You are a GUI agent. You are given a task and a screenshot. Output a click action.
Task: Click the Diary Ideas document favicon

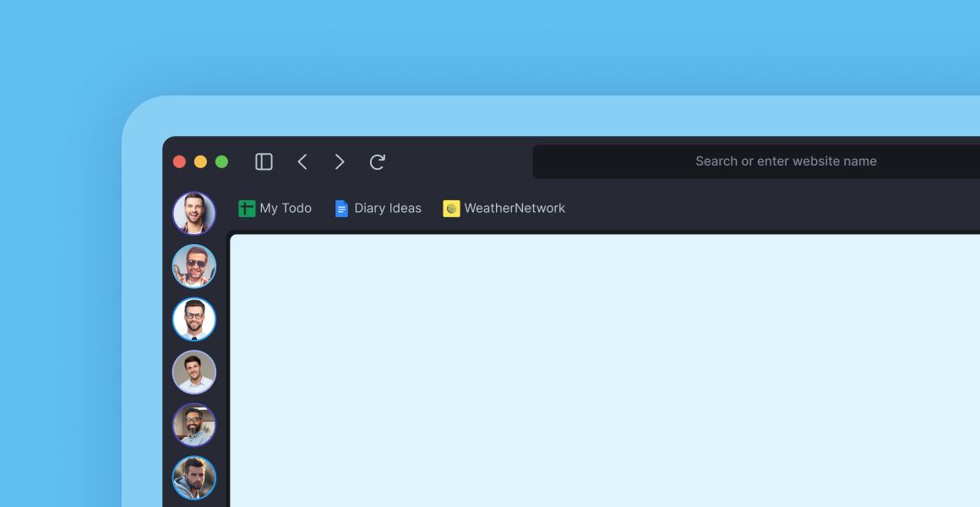(x=341, y=208)
